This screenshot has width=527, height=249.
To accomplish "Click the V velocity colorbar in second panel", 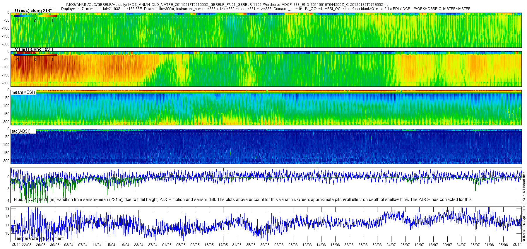I will 36,54.
